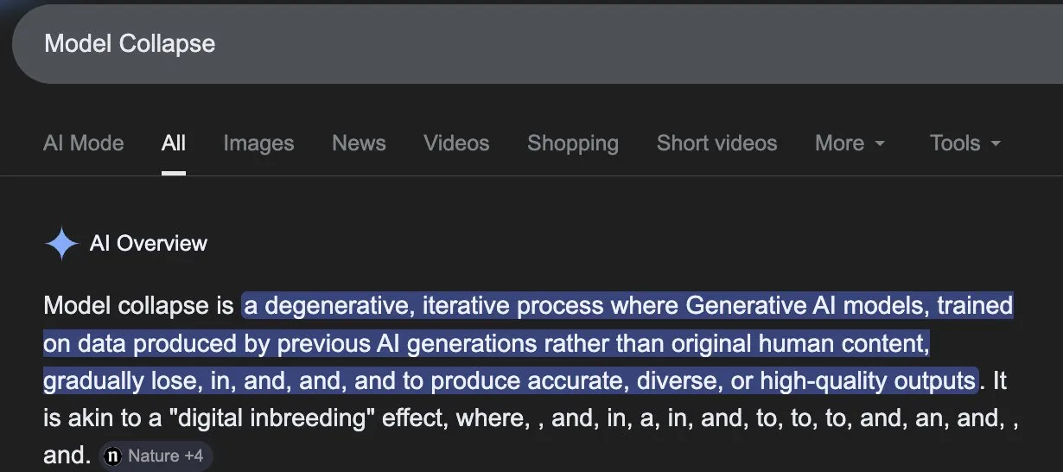Click the Nature source logo icon
Image resolution: width=1063 pixels, height=472 pixels.
[x=112, y=456]
